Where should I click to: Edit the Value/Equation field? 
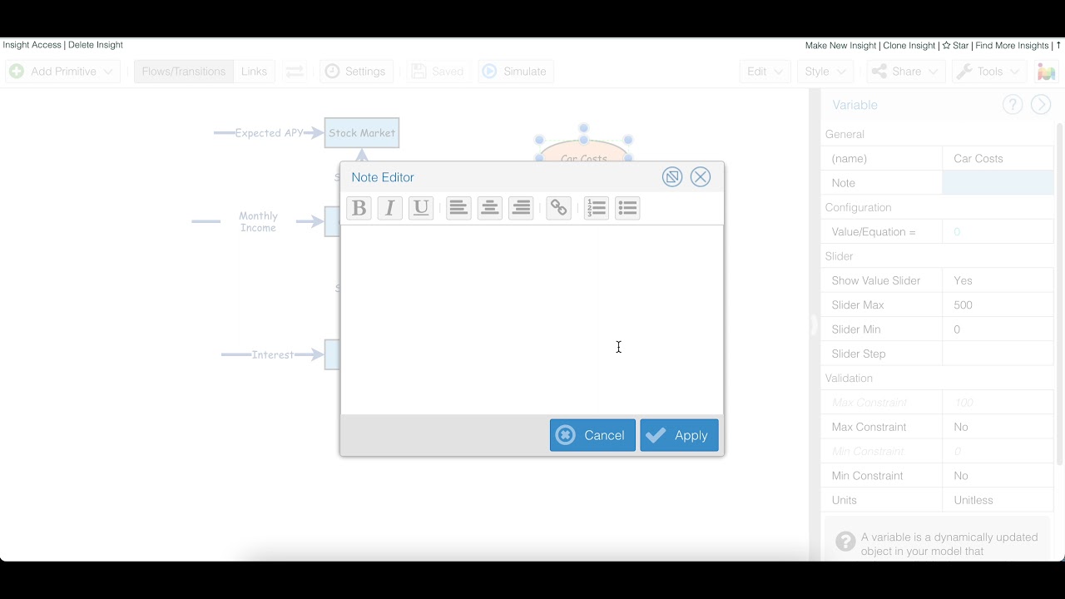[x=998, y=232]
